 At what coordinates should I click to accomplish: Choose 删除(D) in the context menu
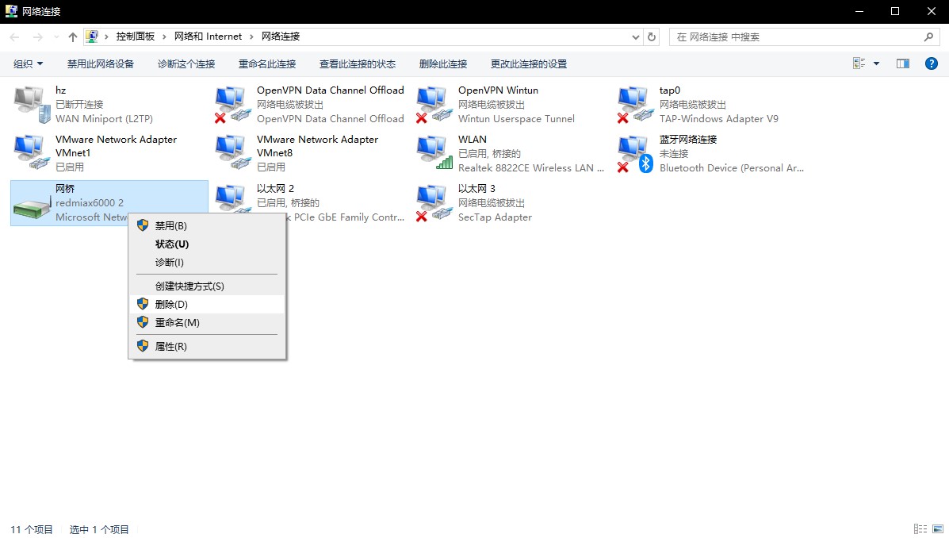pos(171,305)
